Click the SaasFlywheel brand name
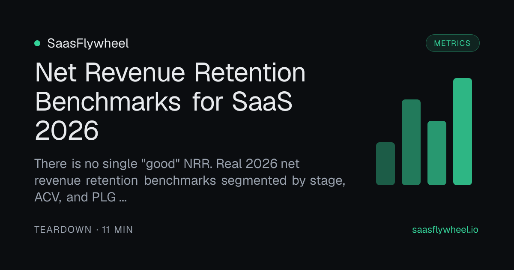The width and height of the screenshot is (514, 270). coord(88,43)
